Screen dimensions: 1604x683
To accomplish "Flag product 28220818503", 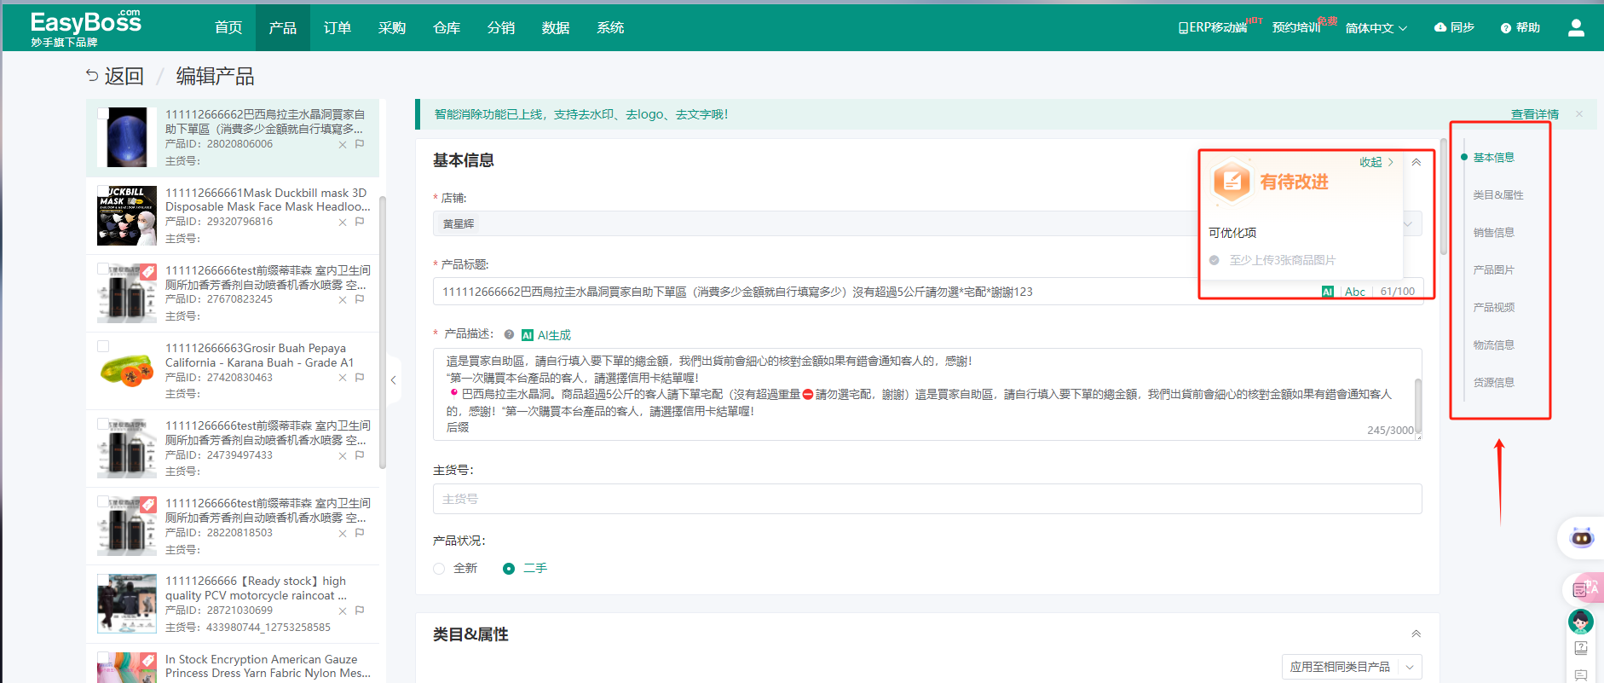I will (360, 533).
